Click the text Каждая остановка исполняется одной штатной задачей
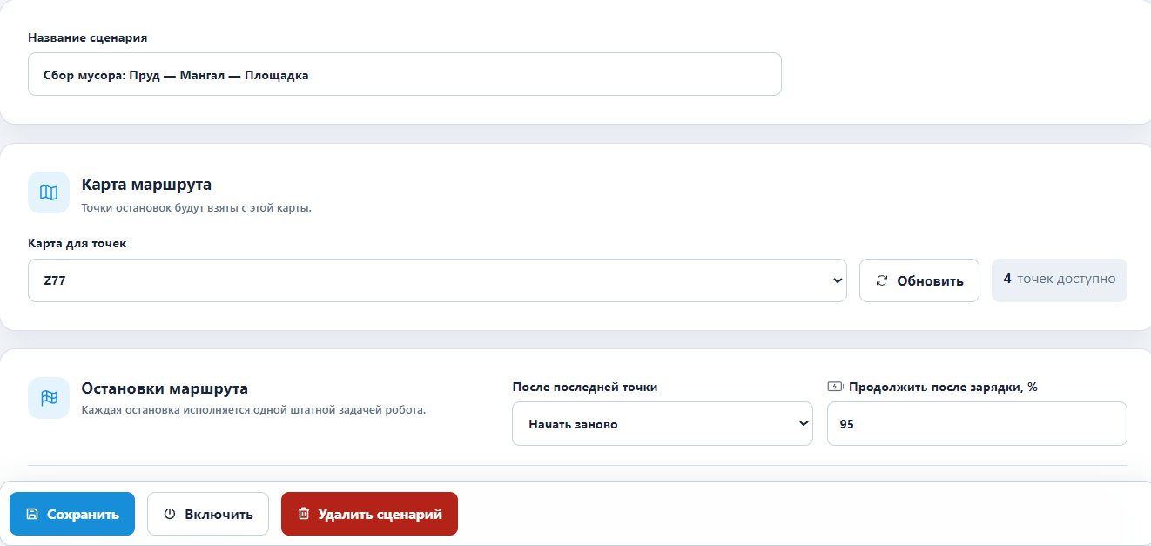 click(235, 410)
